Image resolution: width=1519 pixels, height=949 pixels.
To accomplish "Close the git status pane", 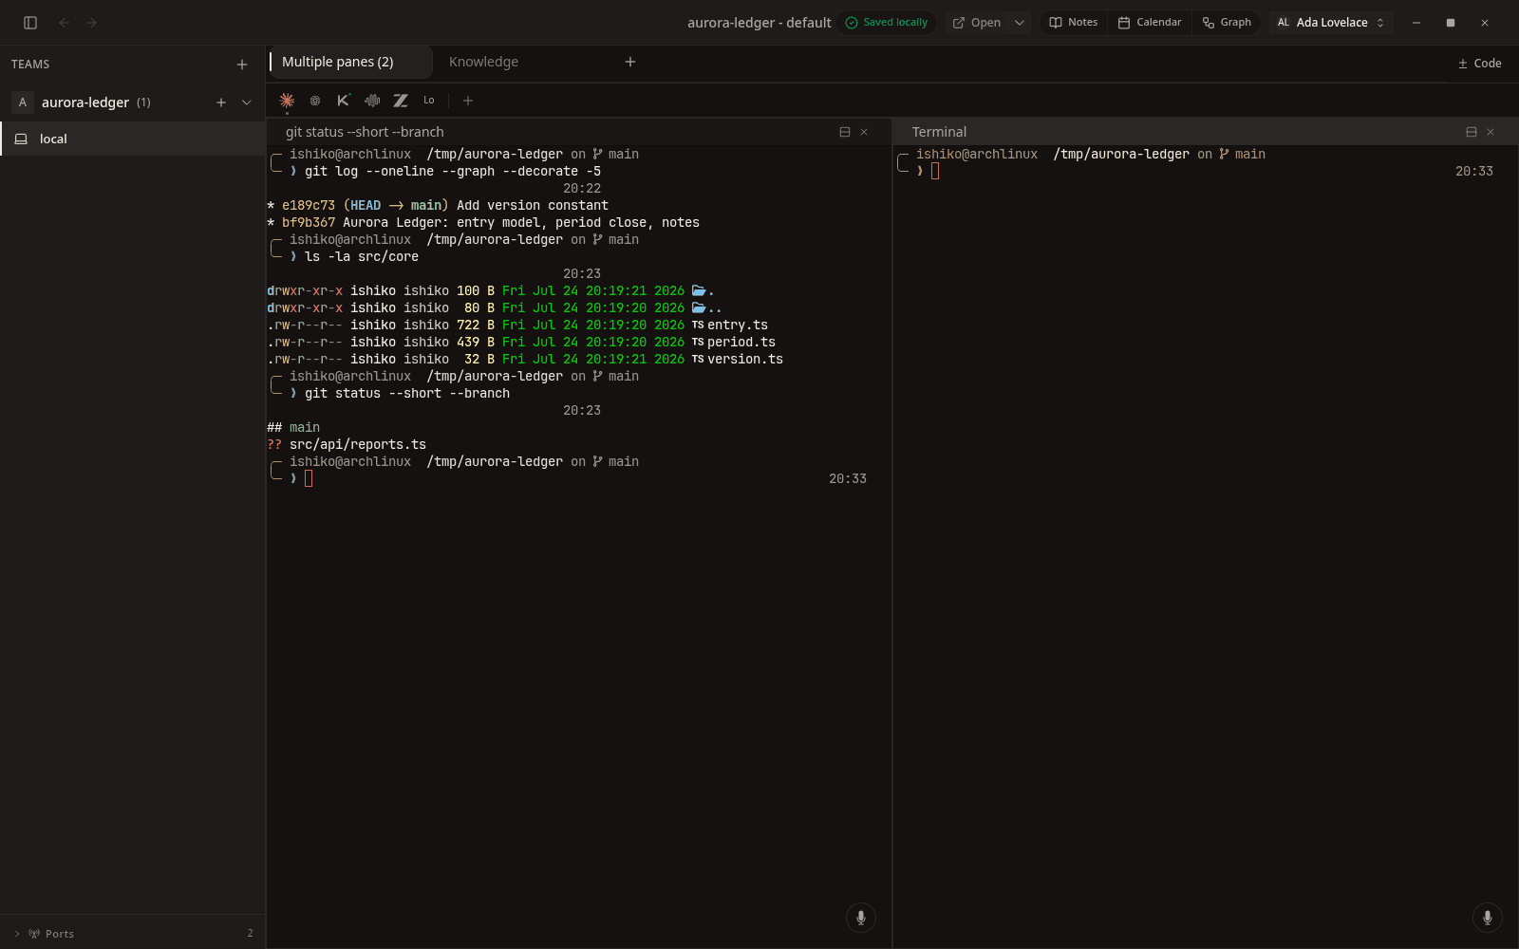I will pyautogui.click(x=864, y=132).
